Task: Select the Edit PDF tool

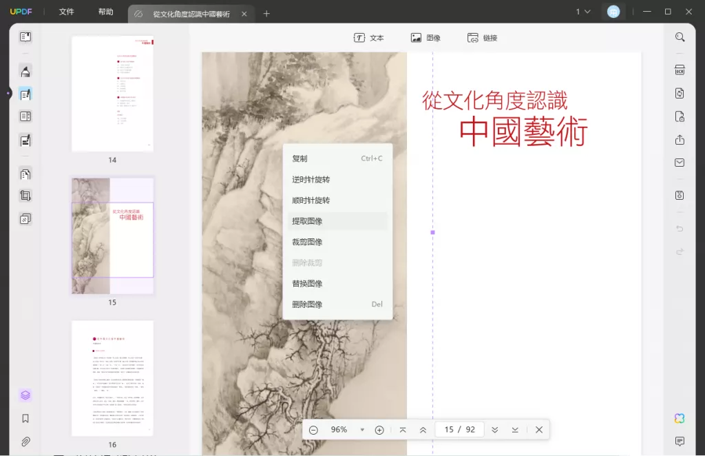Action: pos(25,94)
